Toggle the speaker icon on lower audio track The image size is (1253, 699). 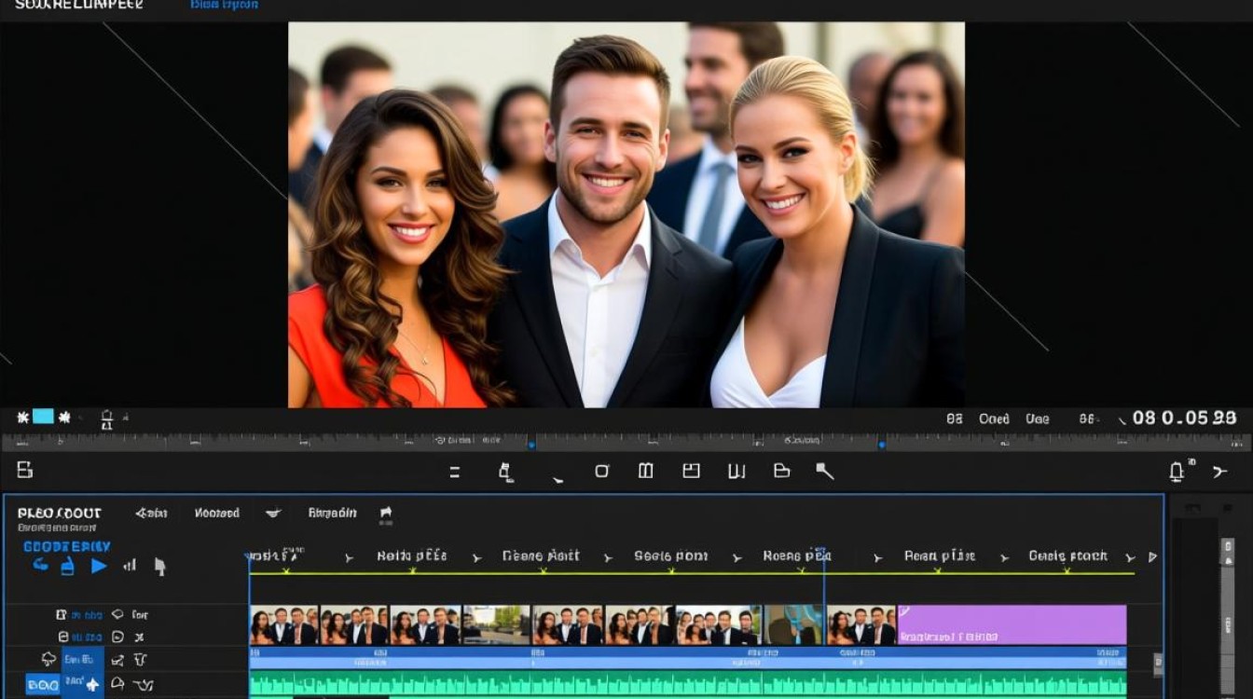click(117, 683)
